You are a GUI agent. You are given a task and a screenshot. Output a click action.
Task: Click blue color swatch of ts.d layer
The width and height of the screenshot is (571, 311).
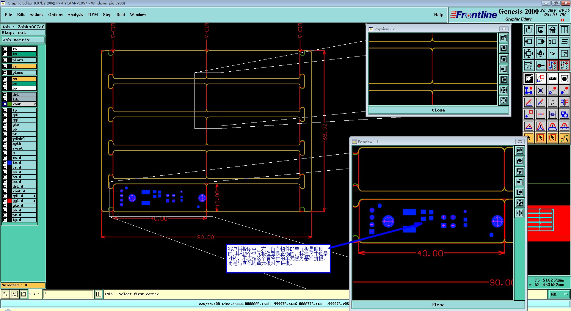point(10,163)
